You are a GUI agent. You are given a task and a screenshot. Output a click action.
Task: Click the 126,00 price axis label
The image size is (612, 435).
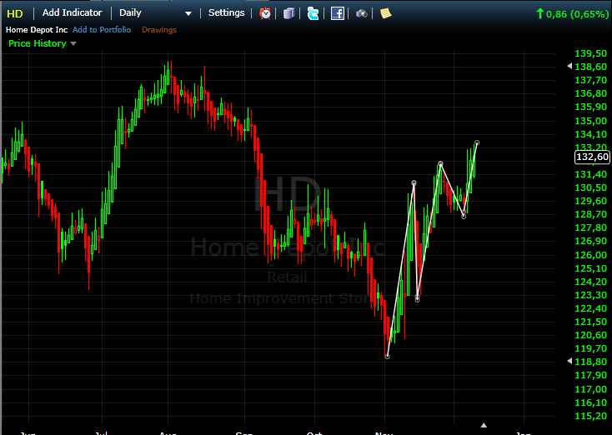pyautogui.click(x=591, y=255)
